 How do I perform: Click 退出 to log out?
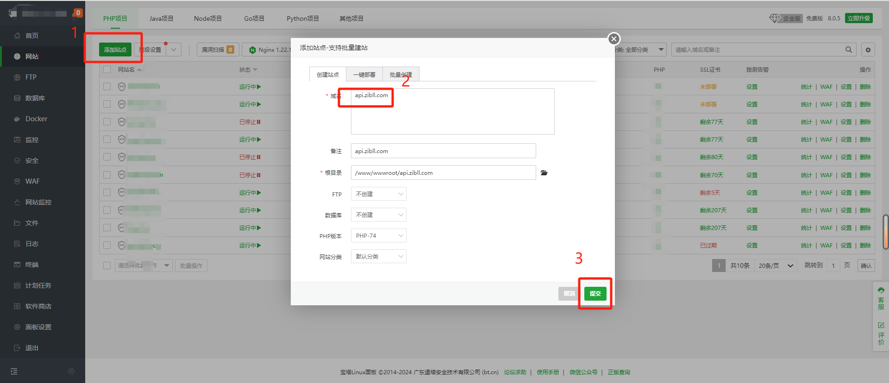(x=32, y=348)
